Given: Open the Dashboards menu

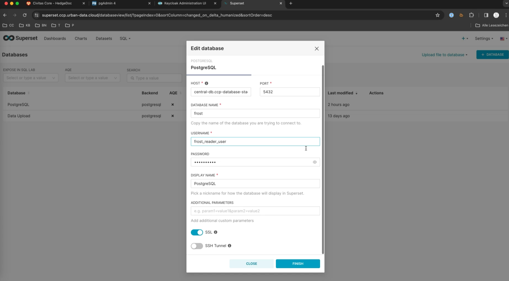Looking at the screenshot, I should point(55,38).
